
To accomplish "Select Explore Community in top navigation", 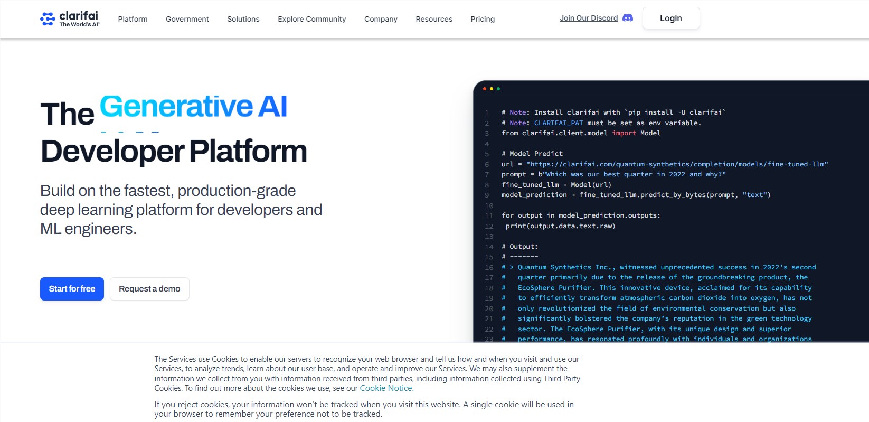I will pyautogui.click(x=311, y=19).
